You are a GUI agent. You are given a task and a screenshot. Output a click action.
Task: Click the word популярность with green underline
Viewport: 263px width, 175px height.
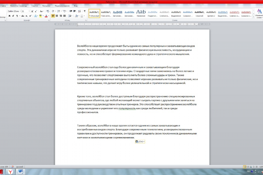(127, 108)
